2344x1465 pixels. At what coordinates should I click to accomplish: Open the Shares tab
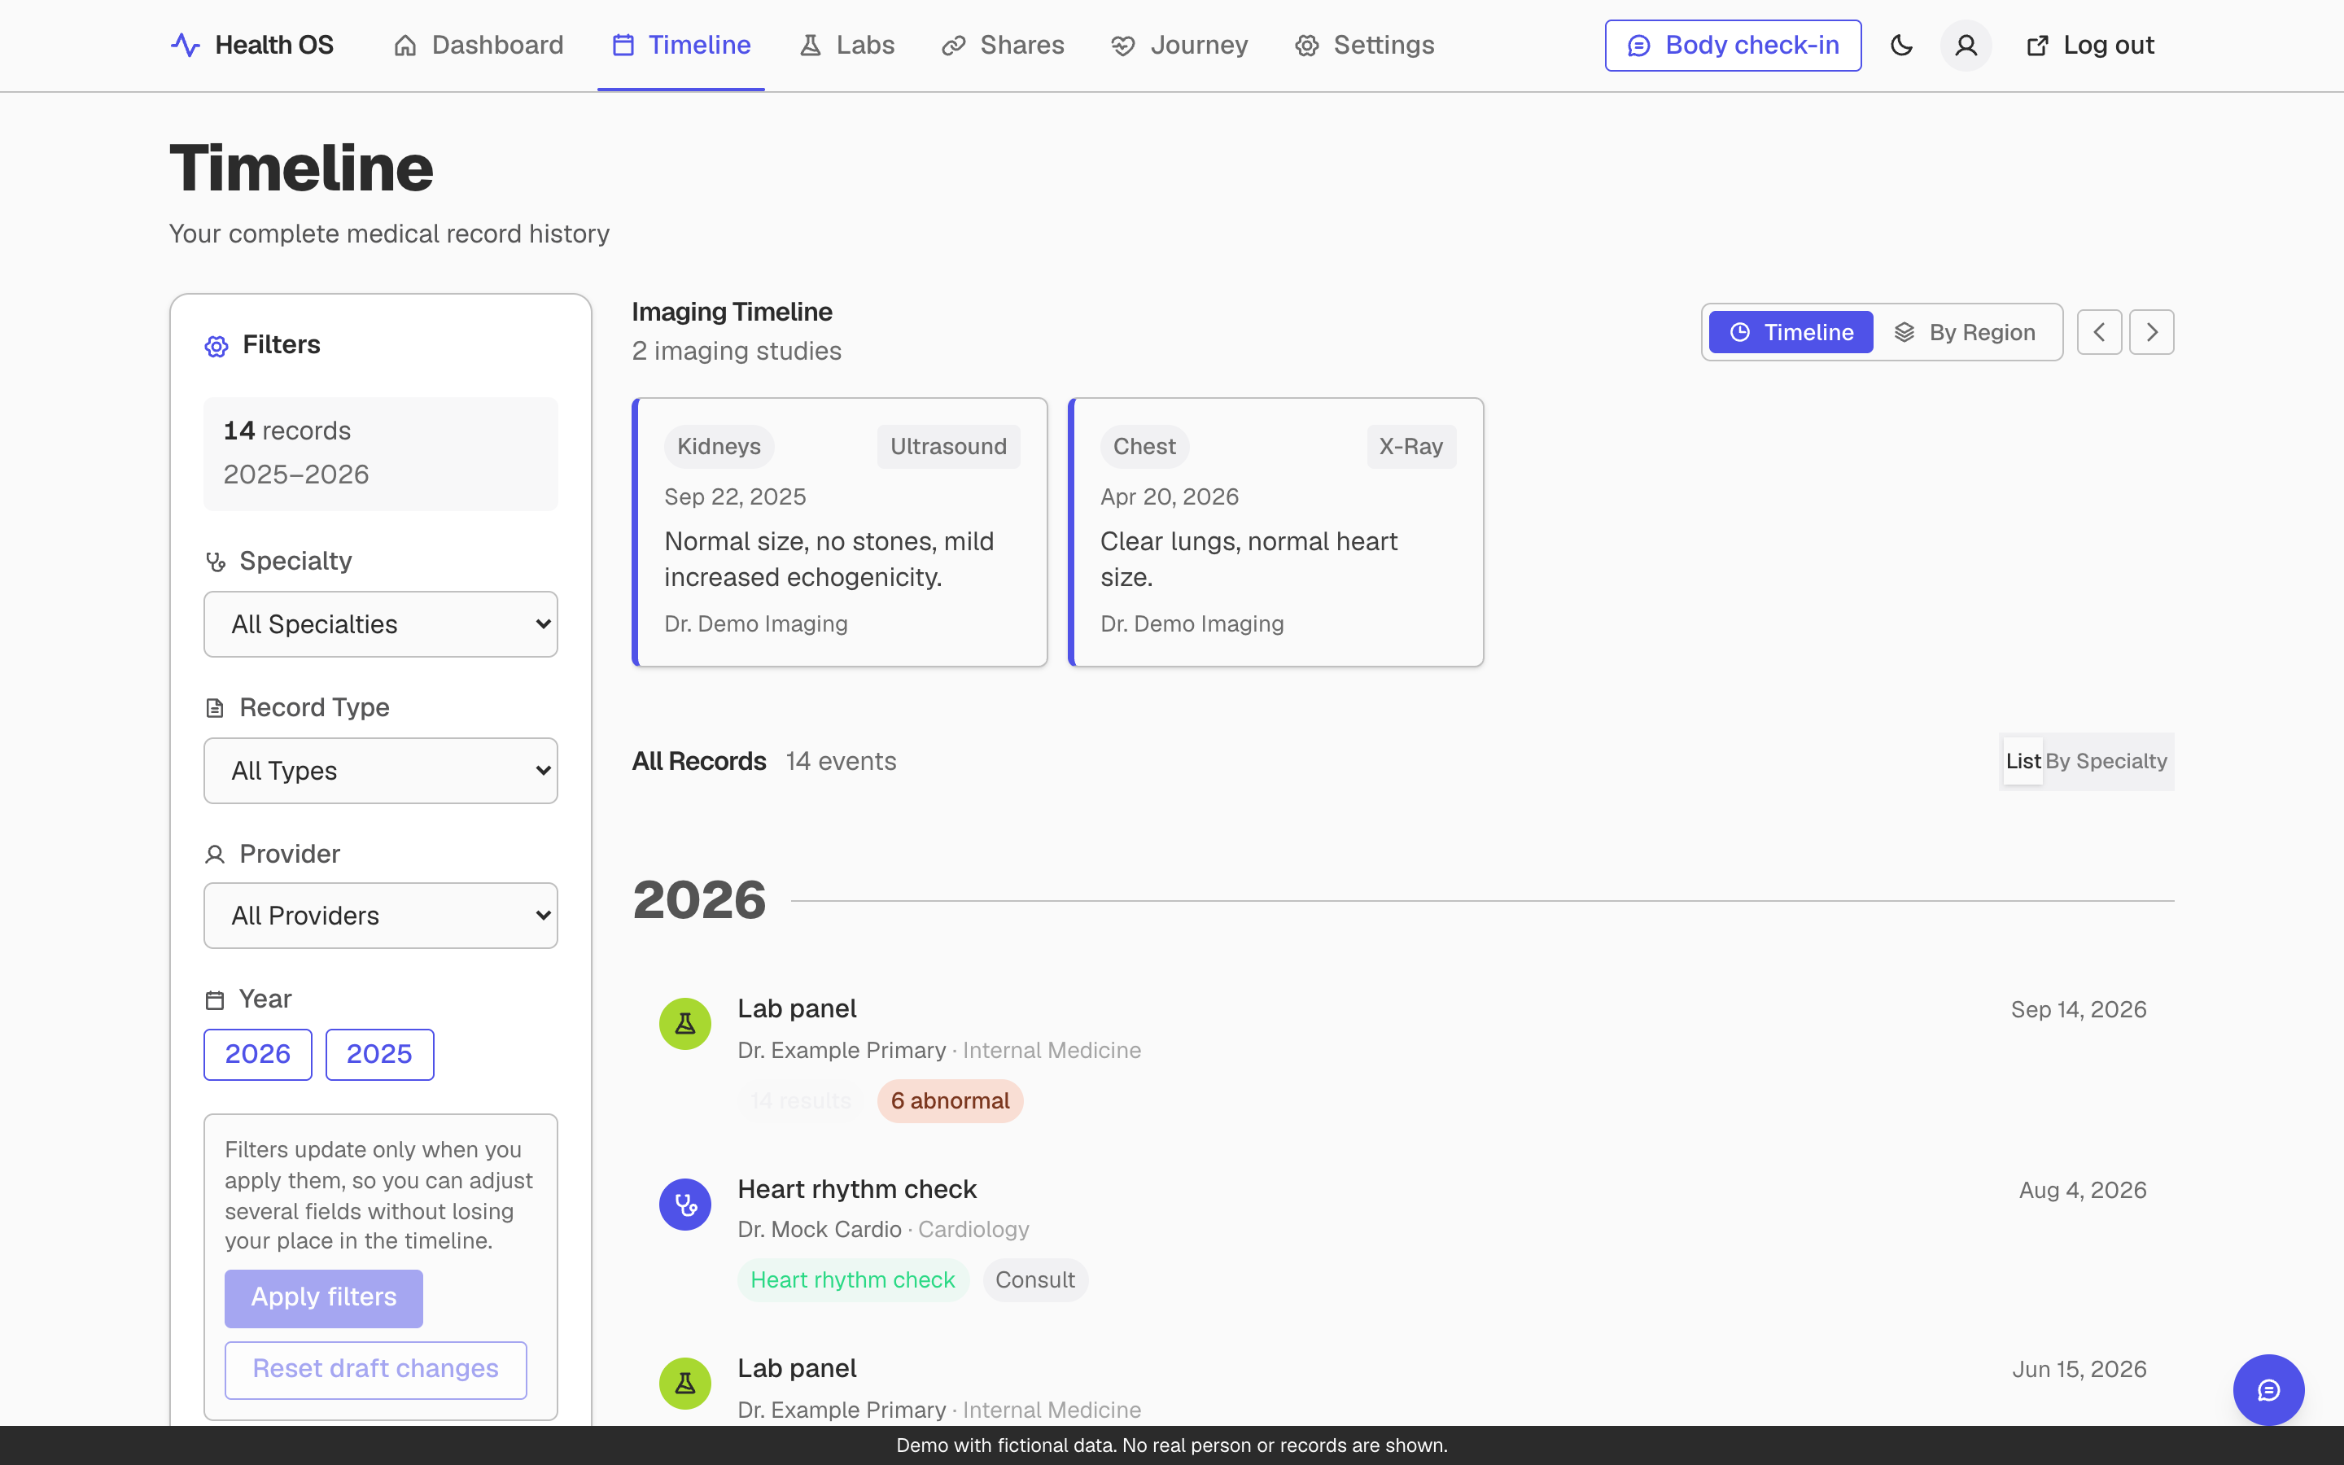1003,46
